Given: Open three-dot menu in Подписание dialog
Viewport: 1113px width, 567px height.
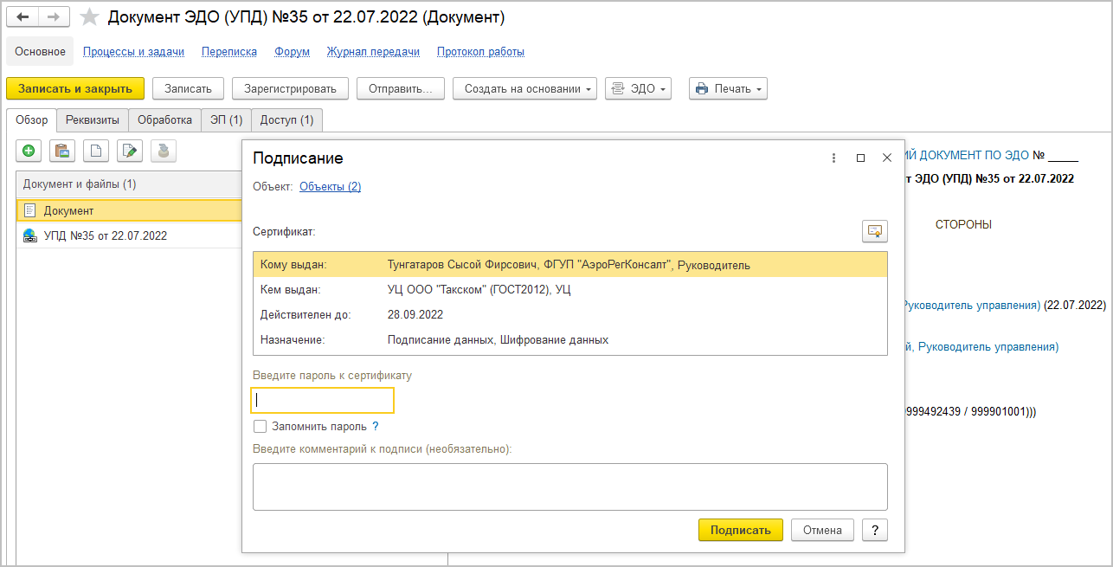Looking at the screenshot, I should coord(833,158).
